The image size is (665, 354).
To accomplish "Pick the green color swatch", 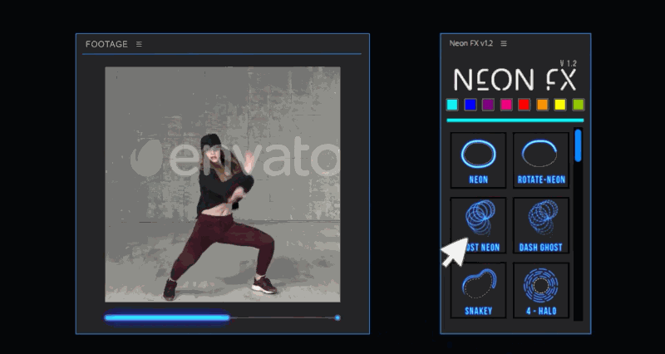I will [x=578, y=105].
